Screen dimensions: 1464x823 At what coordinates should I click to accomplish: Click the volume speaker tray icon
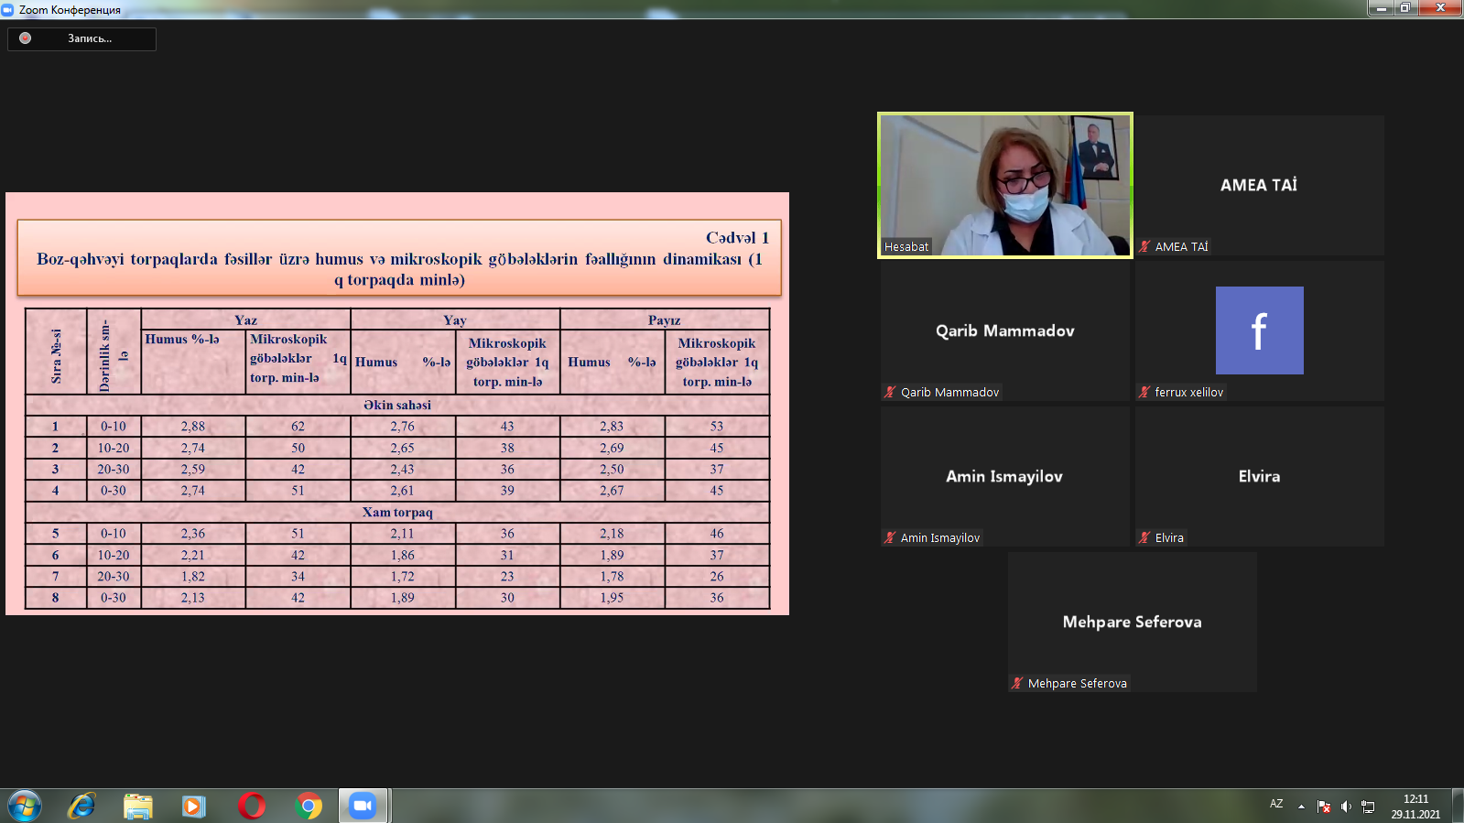coord(1346,807)
